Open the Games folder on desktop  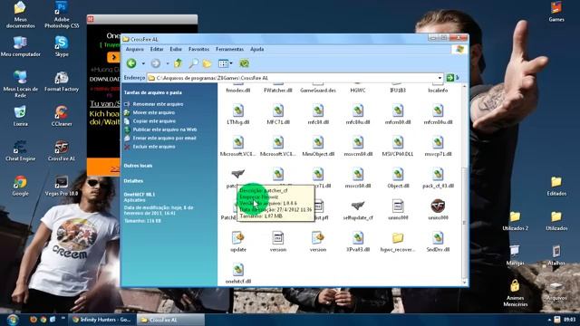pyautogui.click(x=556, y=12)
